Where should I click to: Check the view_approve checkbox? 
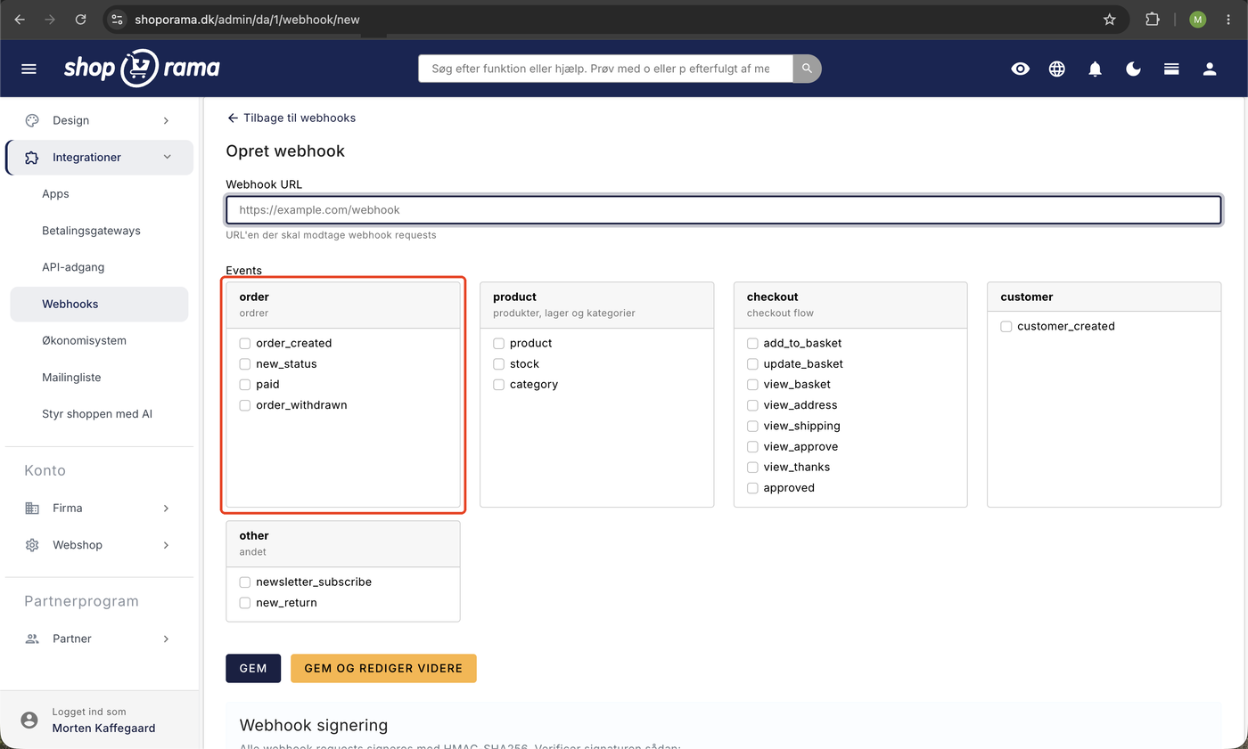[752, 447]
